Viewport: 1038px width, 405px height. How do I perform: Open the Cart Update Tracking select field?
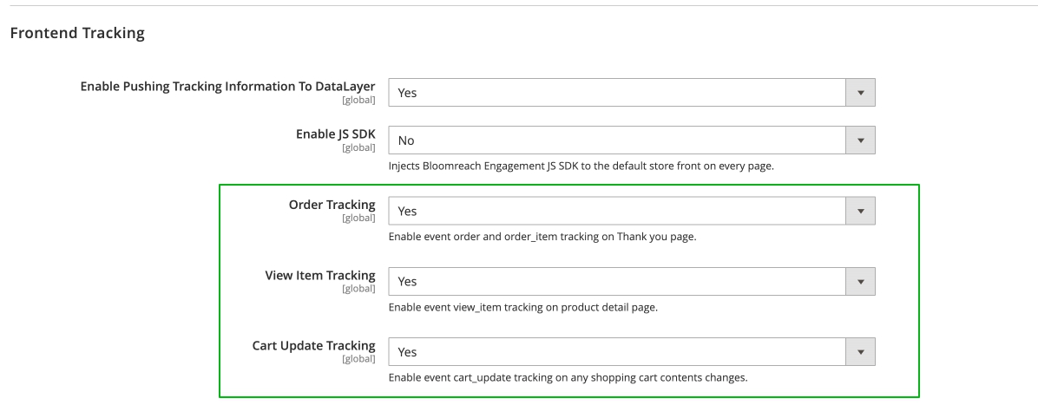[x=616, y=352]
